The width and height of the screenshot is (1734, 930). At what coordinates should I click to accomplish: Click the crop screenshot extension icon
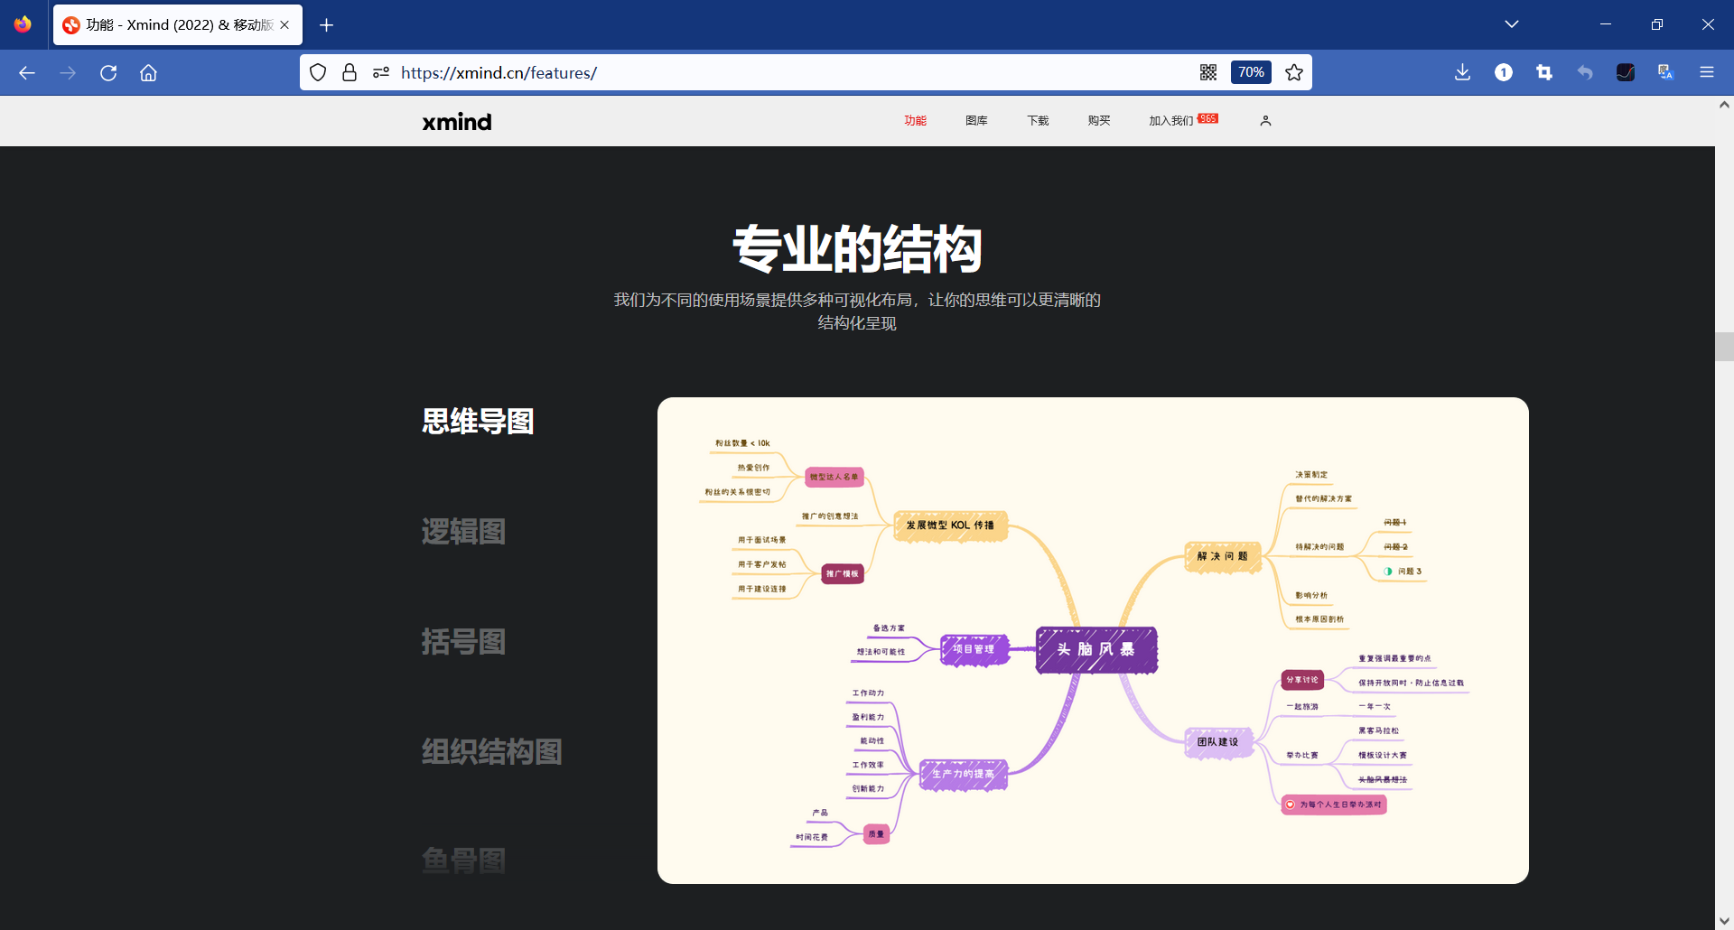1544,72
